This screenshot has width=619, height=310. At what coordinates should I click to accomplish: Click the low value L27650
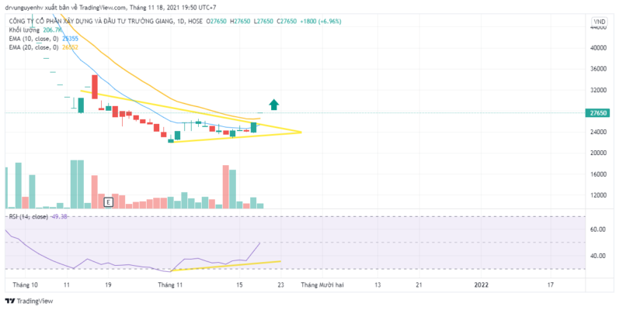pyautogui.click(x=265, y=21)
